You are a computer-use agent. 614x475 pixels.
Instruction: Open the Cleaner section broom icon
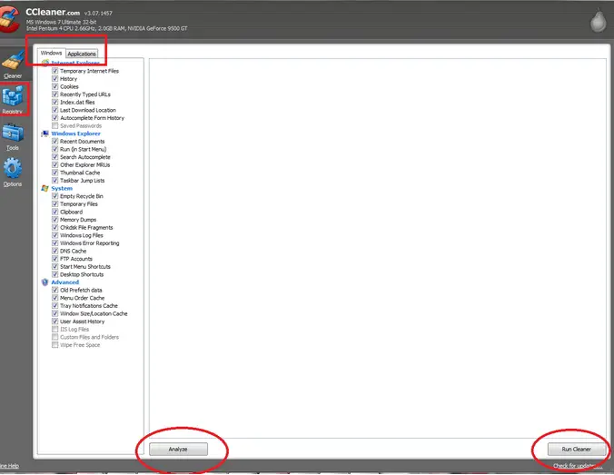(x=13, y=60)
